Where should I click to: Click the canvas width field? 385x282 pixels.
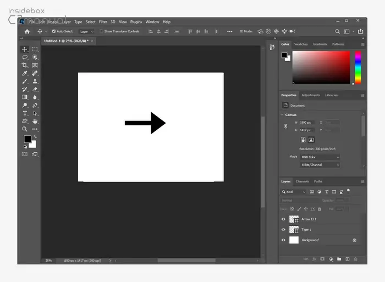pyautogui.click(x=307, y=122)
